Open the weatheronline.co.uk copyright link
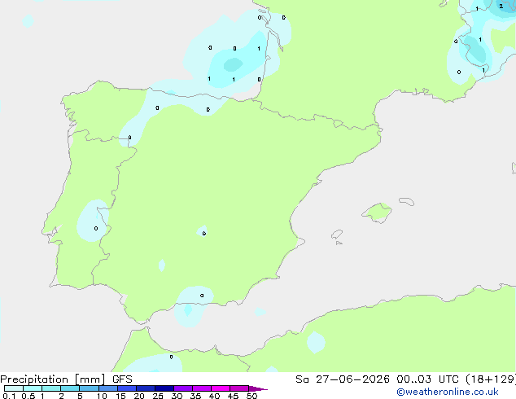516x399 pixels. click(x=448, y=392)
